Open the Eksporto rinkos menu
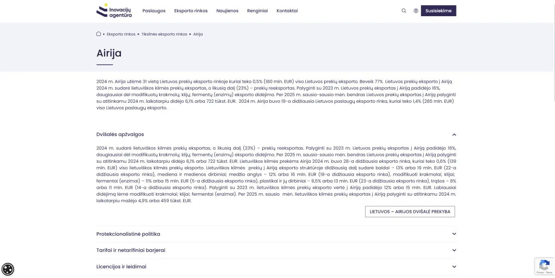 click(x=191, y=11)
